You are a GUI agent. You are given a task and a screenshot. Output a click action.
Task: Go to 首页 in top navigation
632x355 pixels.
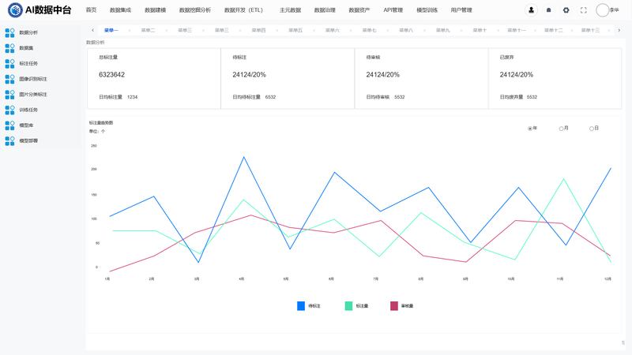click(x=91, y=10)
